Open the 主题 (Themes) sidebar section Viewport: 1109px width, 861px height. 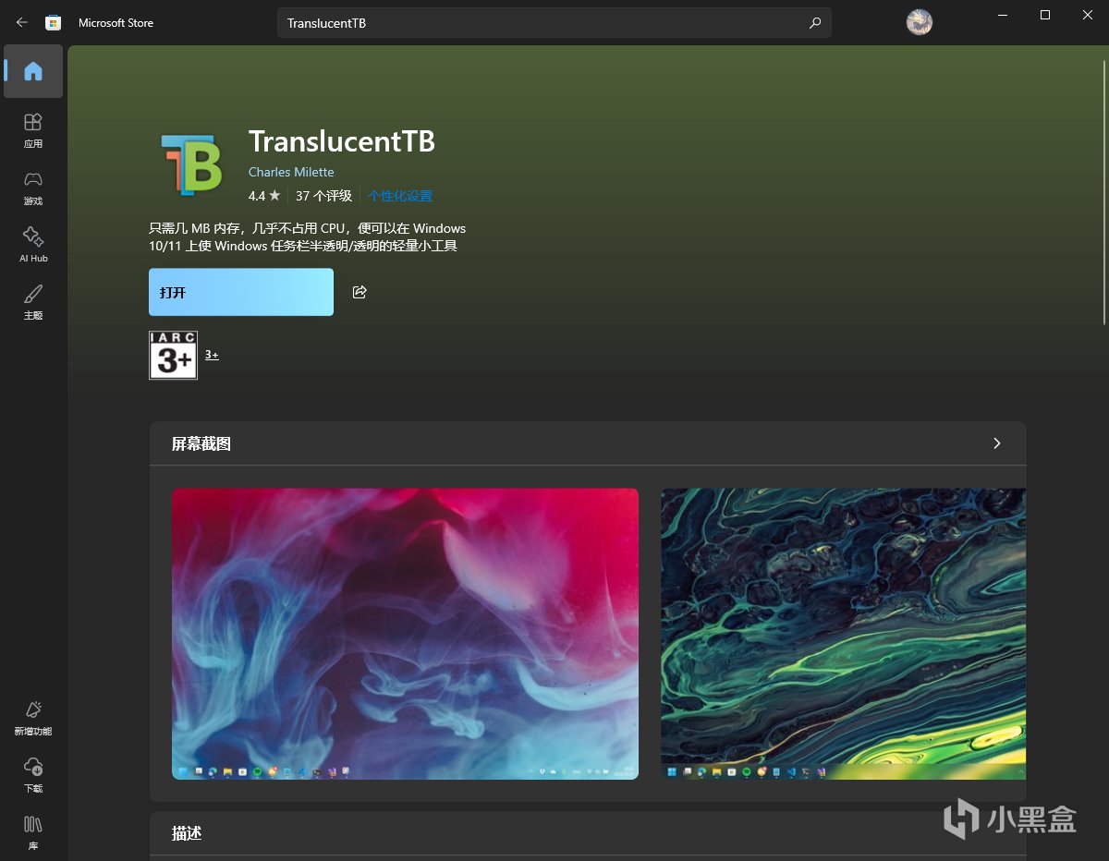pyautogui.click(x=33, y=302)
